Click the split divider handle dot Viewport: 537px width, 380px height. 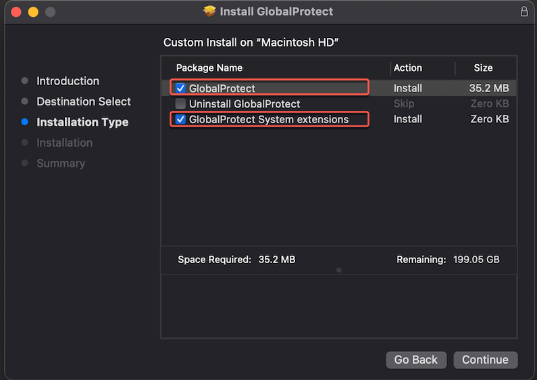click(x=338, y=270)
